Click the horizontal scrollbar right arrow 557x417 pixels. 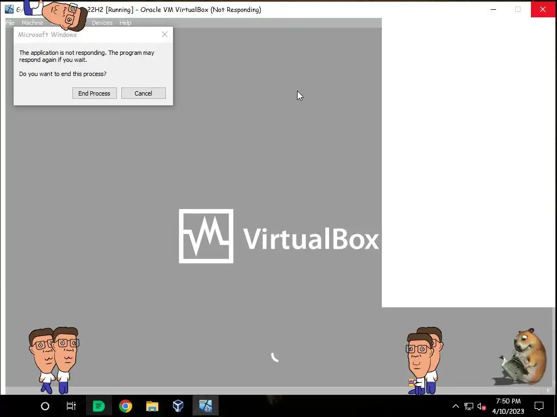[548, 390]
